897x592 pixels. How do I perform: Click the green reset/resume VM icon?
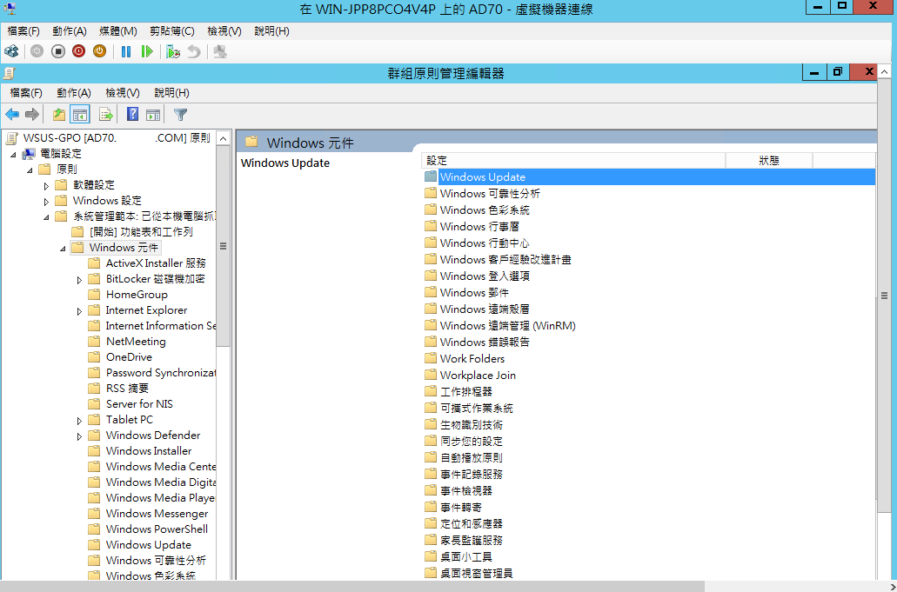(x=147, y=51)
